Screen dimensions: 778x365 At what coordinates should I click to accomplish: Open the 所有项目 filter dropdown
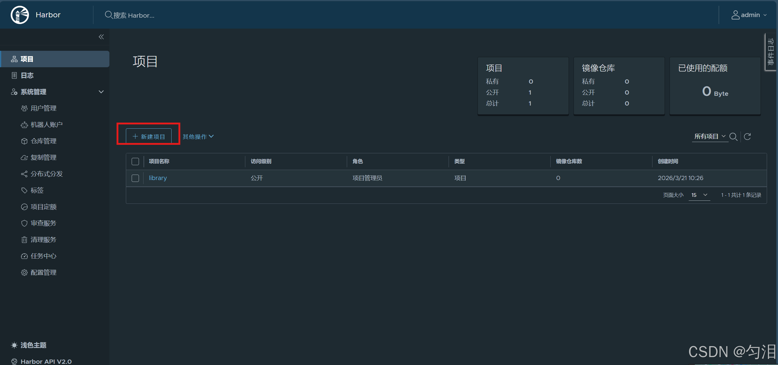[709, 137]
